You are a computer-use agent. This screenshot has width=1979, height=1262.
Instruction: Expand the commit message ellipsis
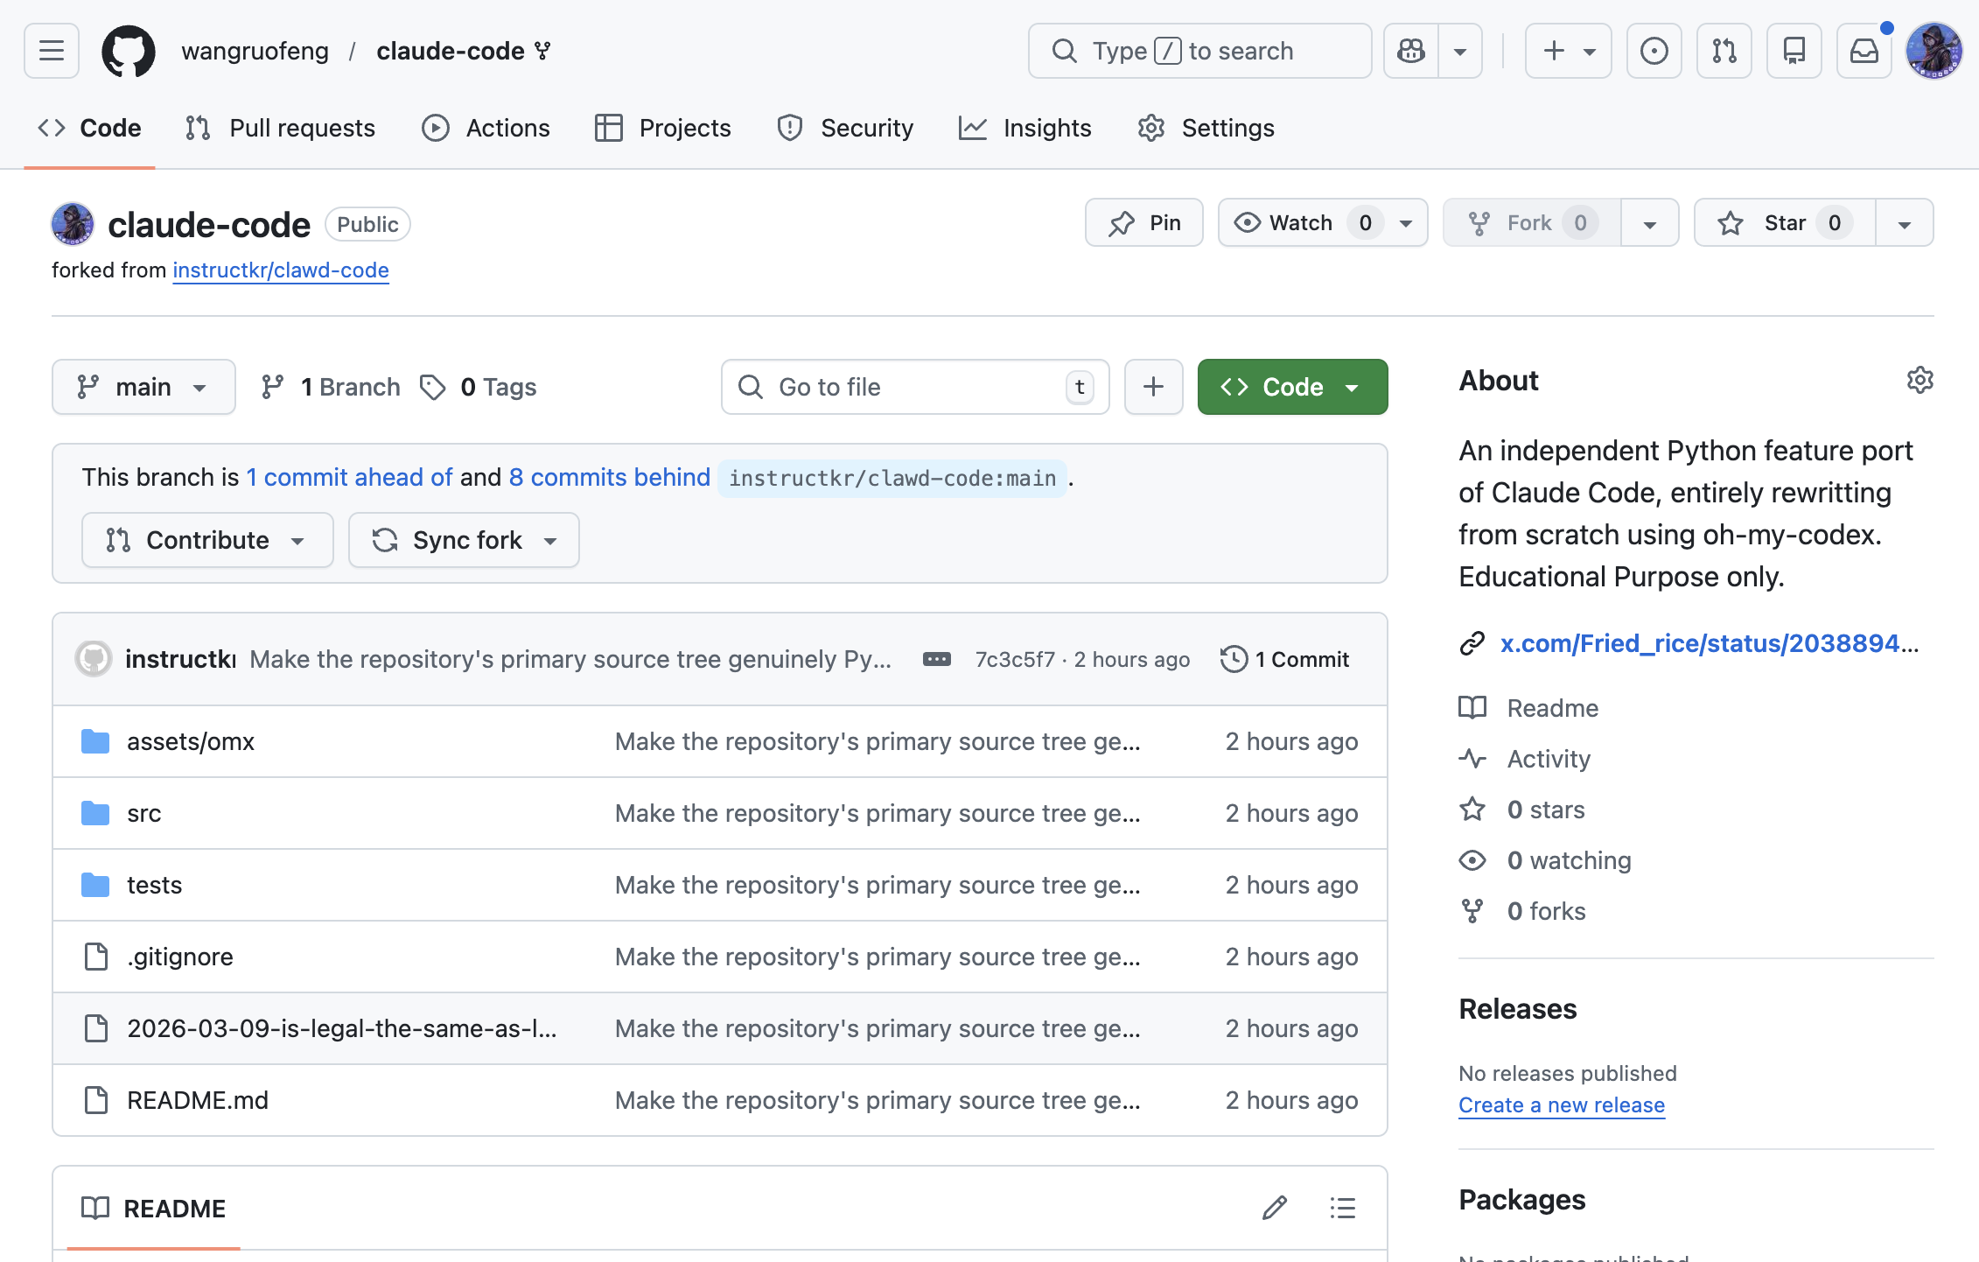coord(936,659)
